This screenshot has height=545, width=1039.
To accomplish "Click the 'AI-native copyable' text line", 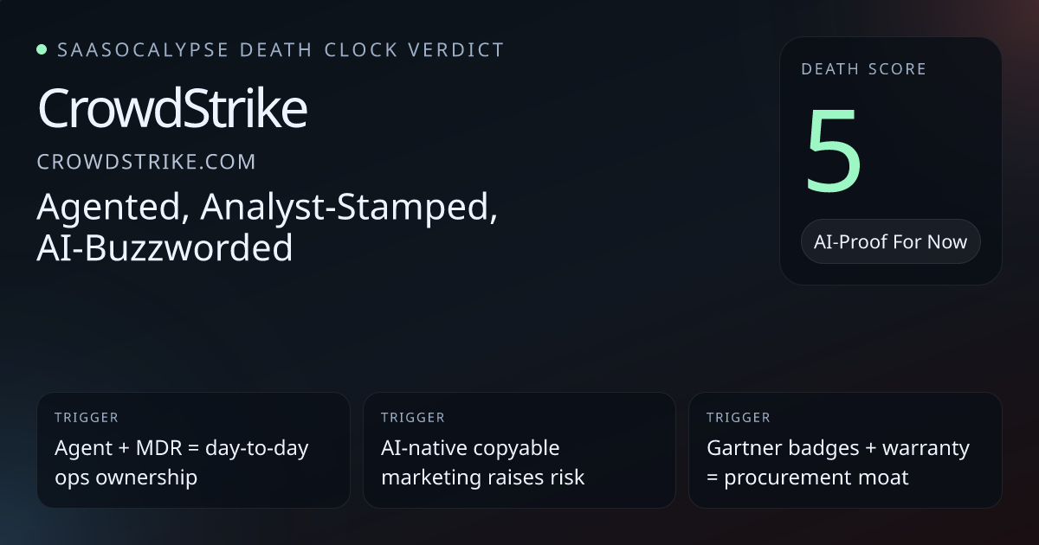I will 470,448.
